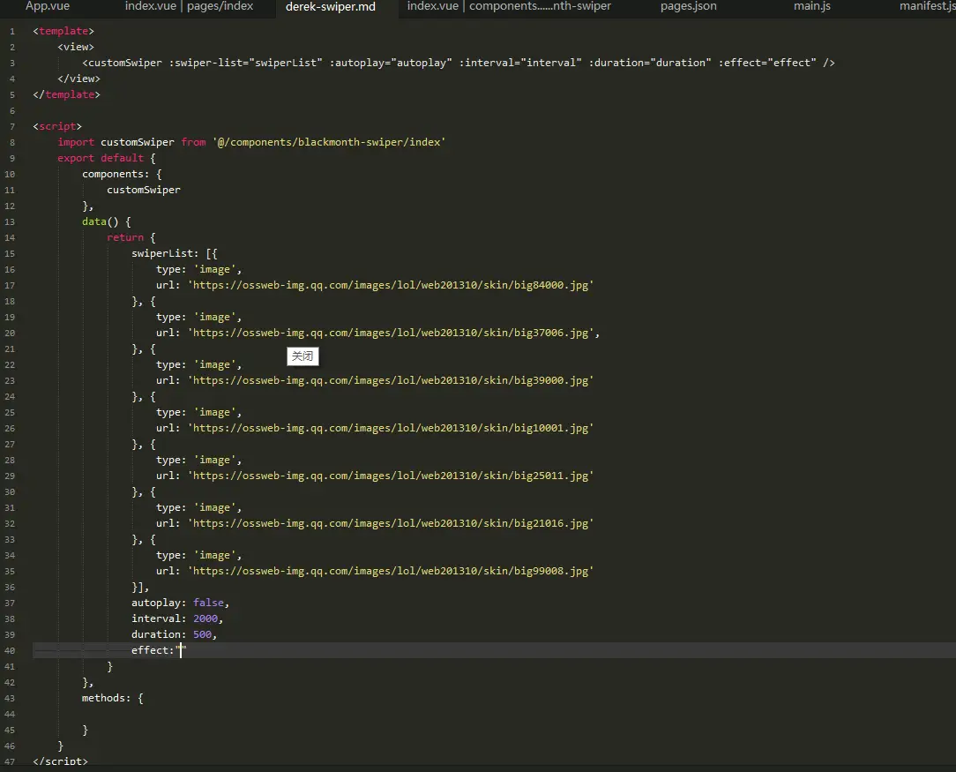Screen dimensions: 956x772
Task: Switch to the App.vue tab
Action: click(48, 6)
